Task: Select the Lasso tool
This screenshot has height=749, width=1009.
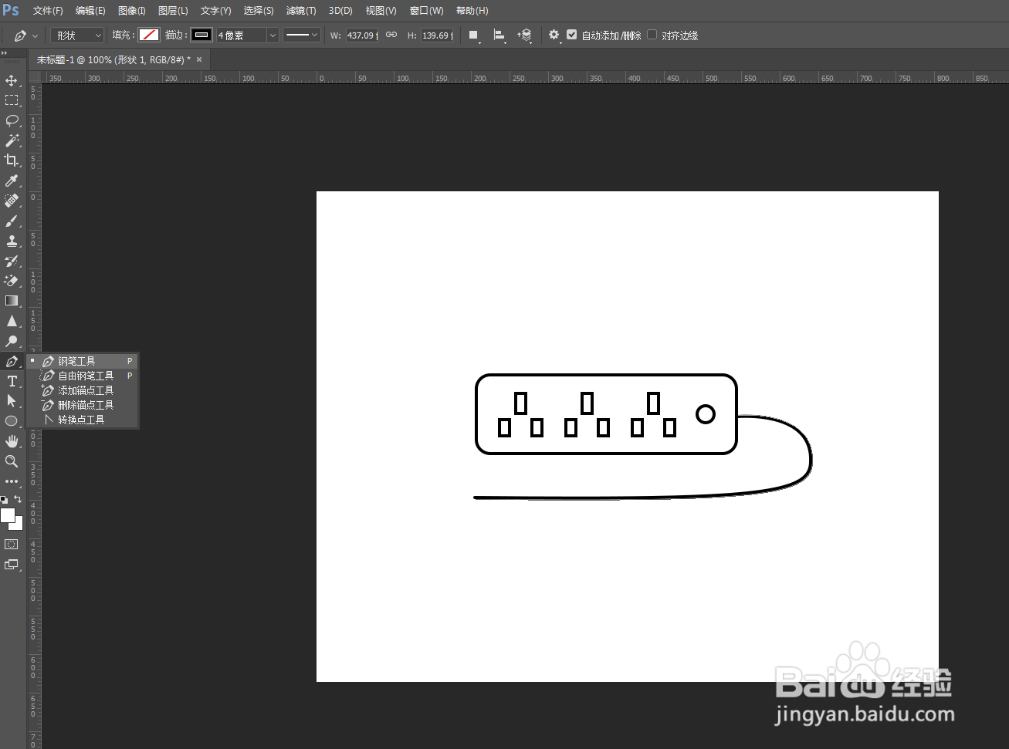Action: (x=12, y=120)
